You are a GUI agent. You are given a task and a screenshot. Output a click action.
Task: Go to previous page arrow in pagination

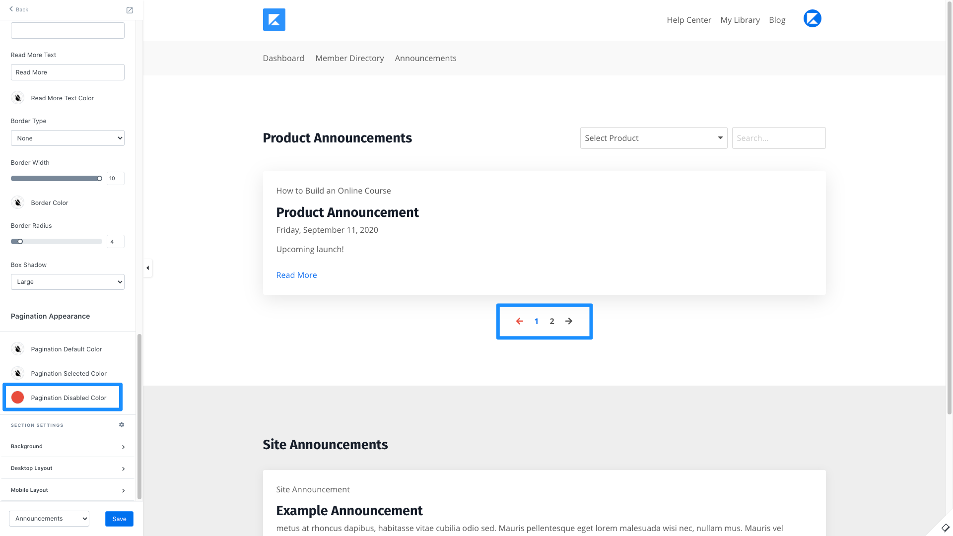coord(519,321)
